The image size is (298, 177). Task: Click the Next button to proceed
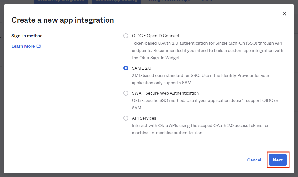coord(278,160)
